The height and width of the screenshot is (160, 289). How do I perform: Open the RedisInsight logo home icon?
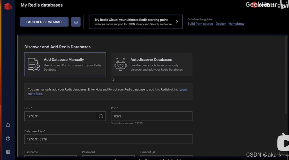tap(8, 7)
